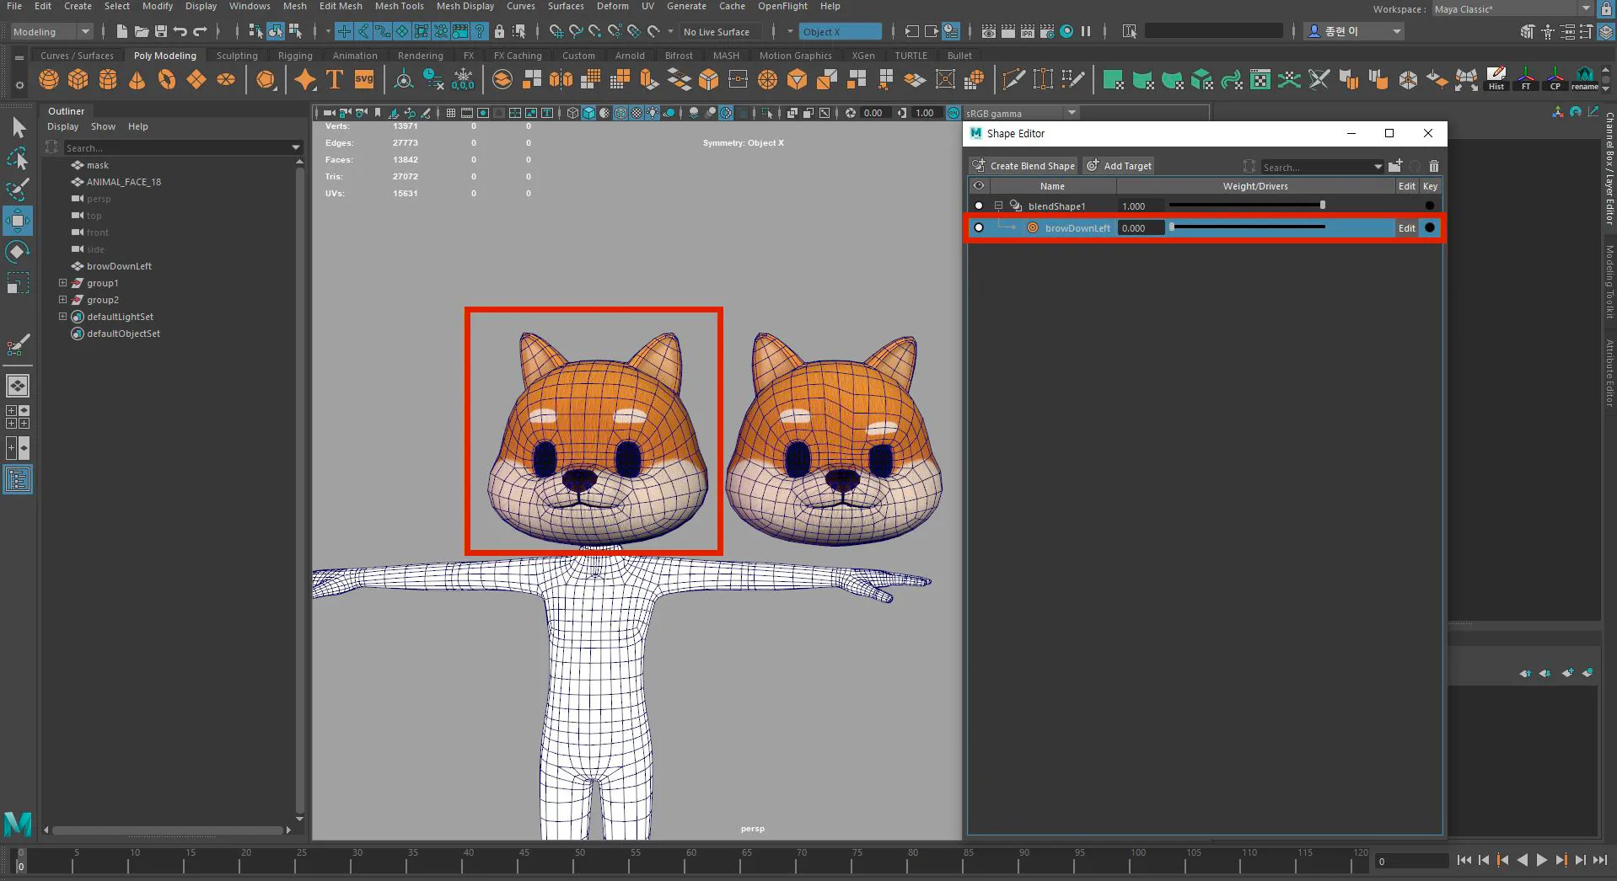Image resolution: width=1617 pixels, height=881 pixels.
Task: Click the rename shelf icon
Action: click(x=1584, y=79)
